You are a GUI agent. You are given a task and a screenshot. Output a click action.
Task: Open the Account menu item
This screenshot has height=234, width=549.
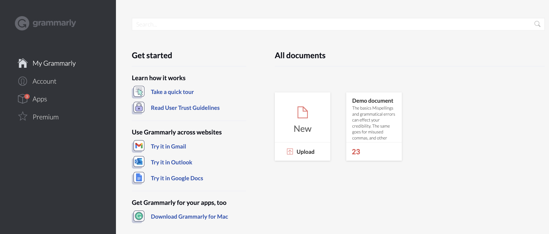coord(44,81)
